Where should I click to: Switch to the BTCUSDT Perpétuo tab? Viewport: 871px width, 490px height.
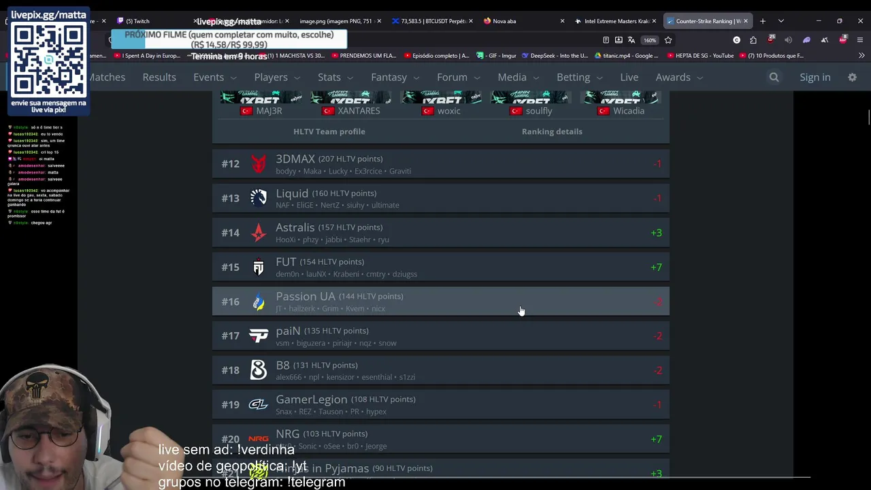432,21
